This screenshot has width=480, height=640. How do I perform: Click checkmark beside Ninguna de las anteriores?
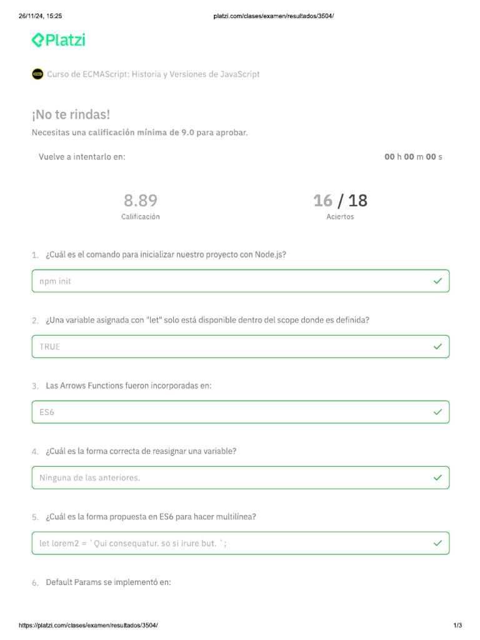[437, 477]
